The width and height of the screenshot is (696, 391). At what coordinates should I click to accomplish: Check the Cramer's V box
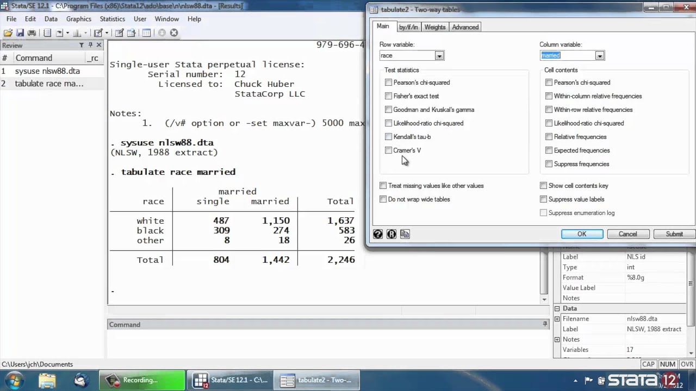pos(388,150)
